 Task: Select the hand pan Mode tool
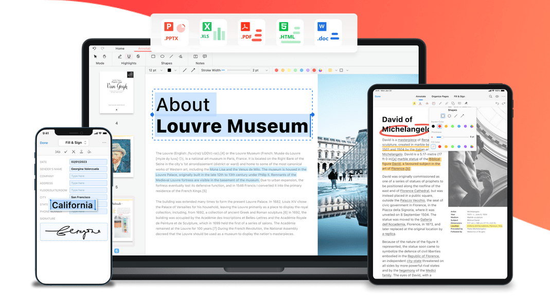click(104, 57)
